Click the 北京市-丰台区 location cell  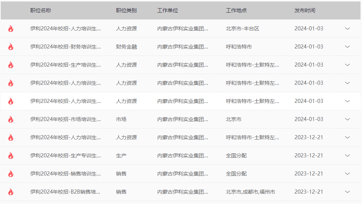click(243, 29)
